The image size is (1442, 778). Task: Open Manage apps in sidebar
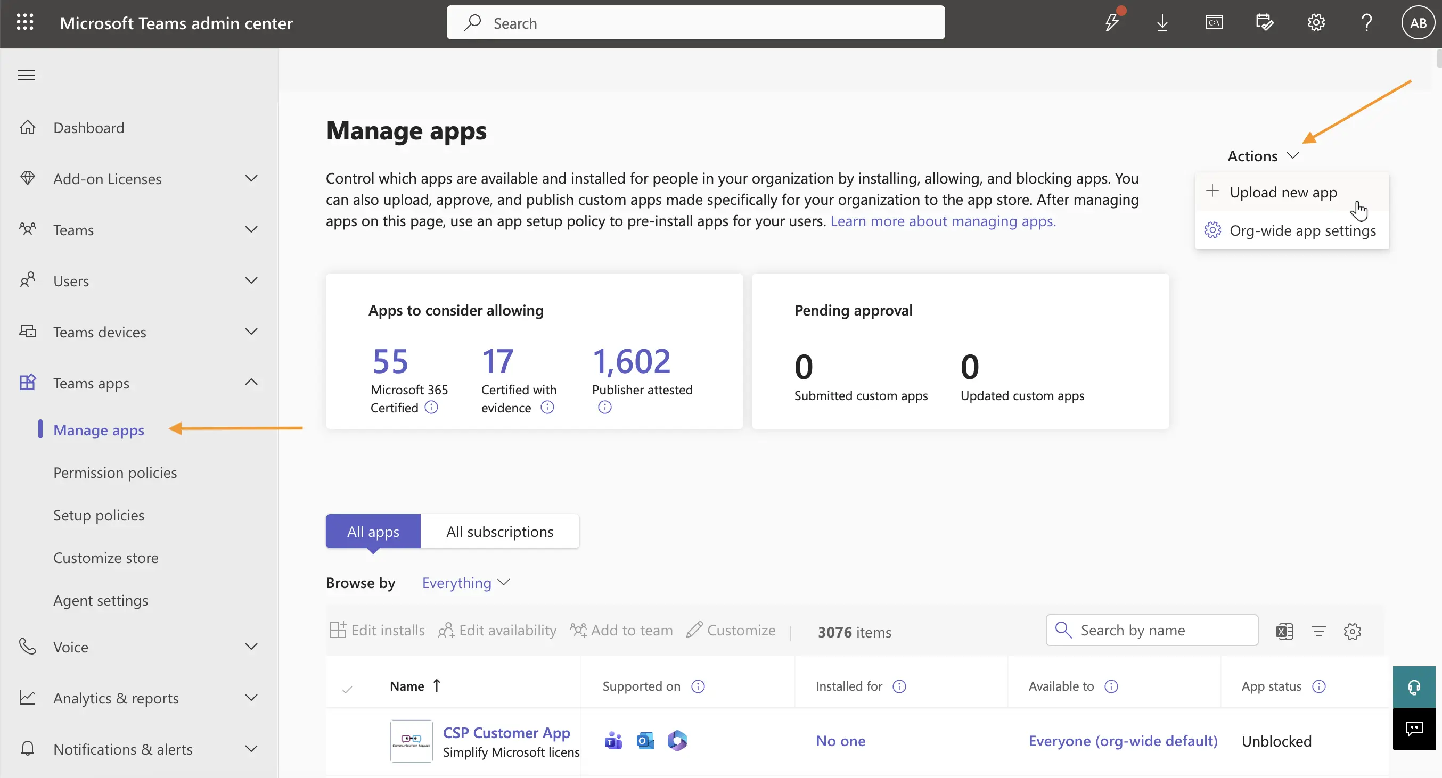pyautogui.click(x=99, y=429)
